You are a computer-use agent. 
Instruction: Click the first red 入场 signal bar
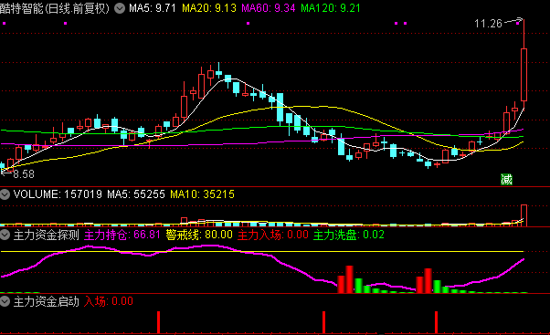159,321
